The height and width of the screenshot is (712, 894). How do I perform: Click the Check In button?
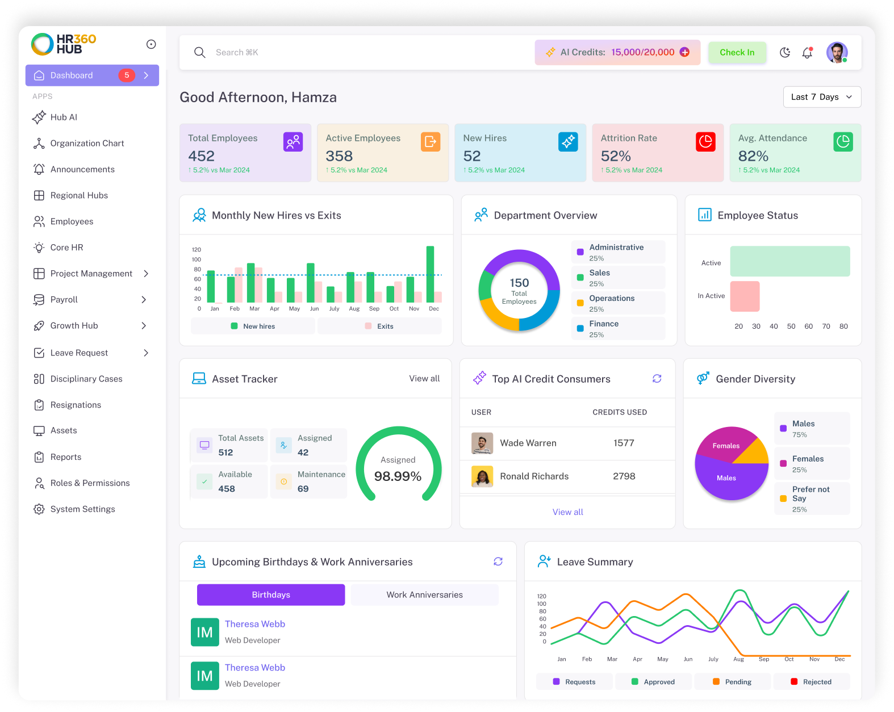(x=737, y=52)
